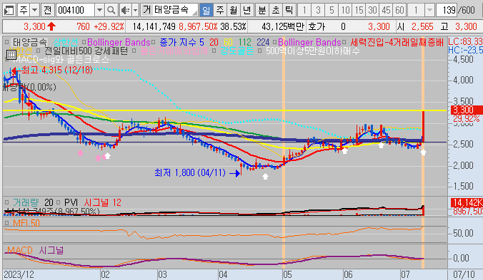Open the data grid icon on chart

click(11, 55)
